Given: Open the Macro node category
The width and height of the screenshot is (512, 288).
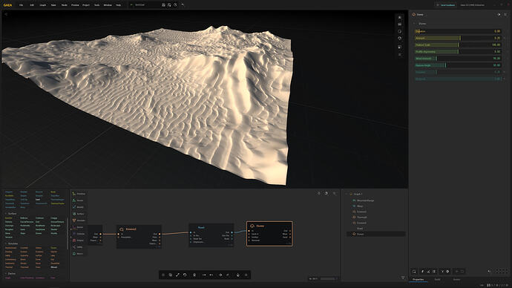Looking at the screenshot, I should coord(78,254).
